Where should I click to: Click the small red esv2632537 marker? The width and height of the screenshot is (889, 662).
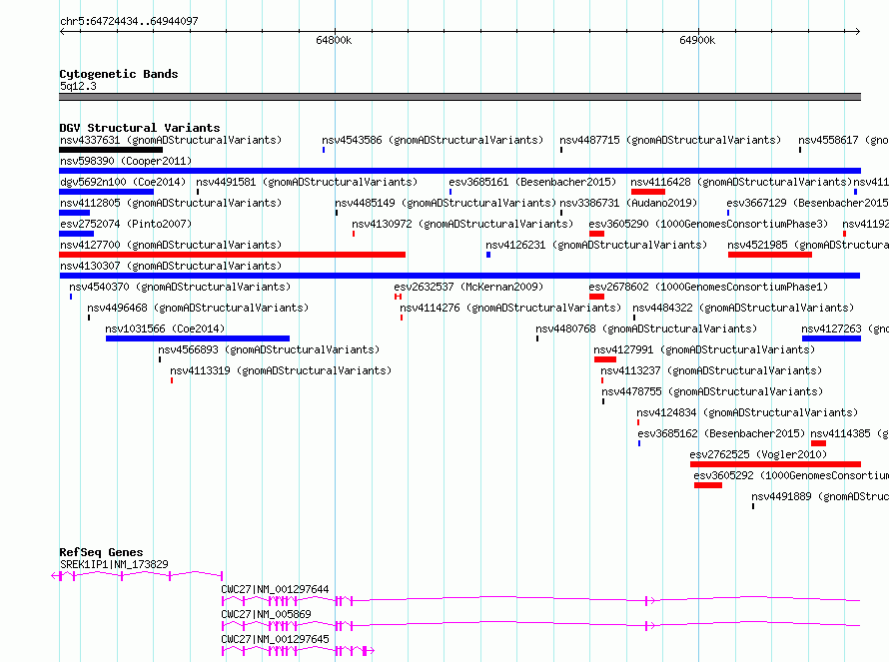point(398,297)
